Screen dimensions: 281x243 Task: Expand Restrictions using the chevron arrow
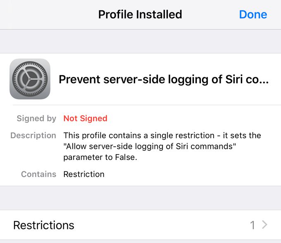(x=265, y=225)
